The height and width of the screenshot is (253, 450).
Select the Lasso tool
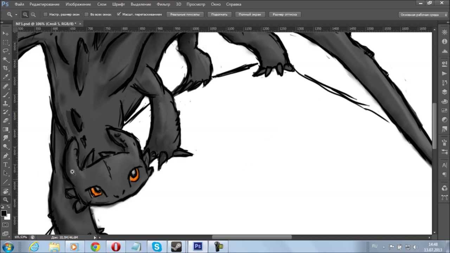(6, 51)
